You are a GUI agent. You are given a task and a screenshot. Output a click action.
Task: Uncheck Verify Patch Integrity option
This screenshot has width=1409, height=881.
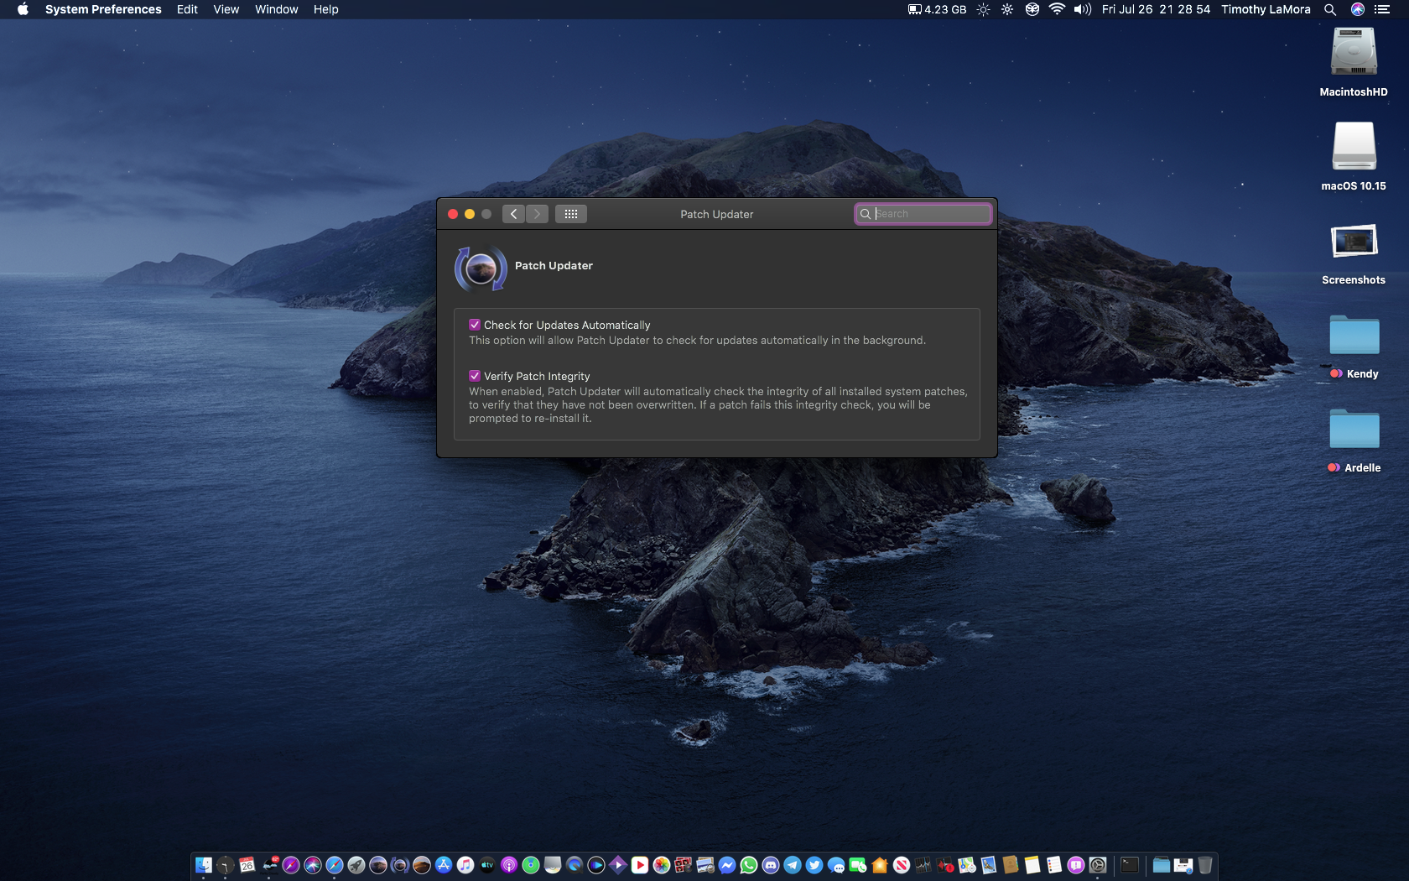click(475, 376)
